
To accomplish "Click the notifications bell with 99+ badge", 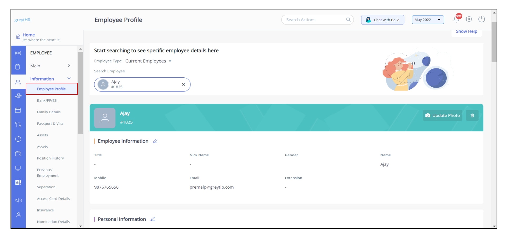I will click(x=456, y=19).
